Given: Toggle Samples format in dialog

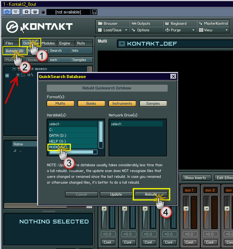Looking at the screenshot, I should coord(153,104).
